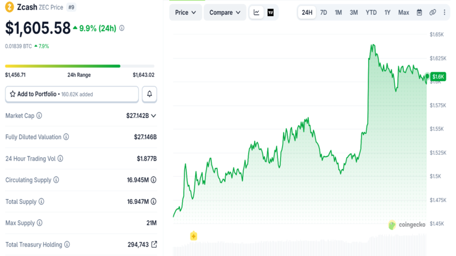Image resolution: width=456 pixels, height=256 pixels.
Task: Click the $27.146B valuation value
Action: [x=145, y=137]
